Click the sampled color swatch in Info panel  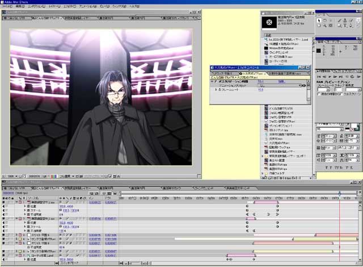point(319,51)
